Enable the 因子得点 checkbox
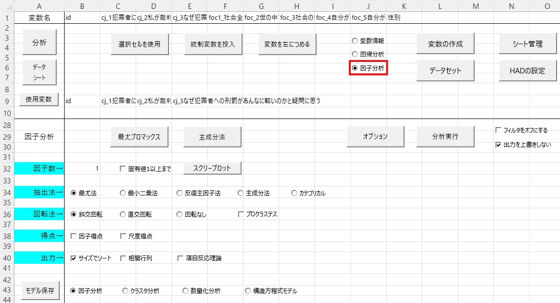The image size is (560, 303). [74, 237]
